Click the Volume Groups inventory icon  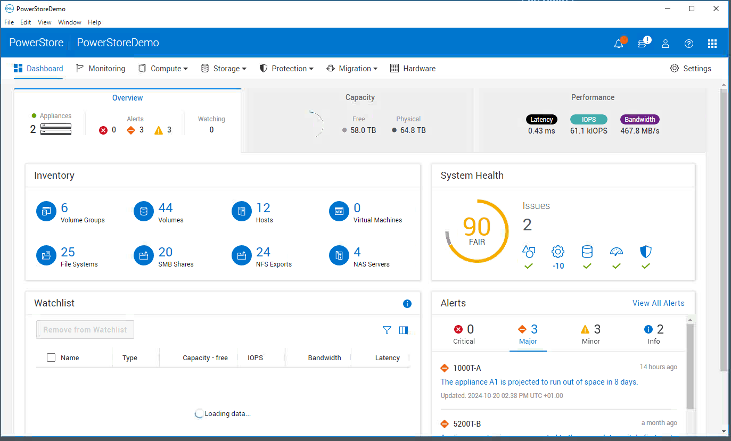coord(46,211)
